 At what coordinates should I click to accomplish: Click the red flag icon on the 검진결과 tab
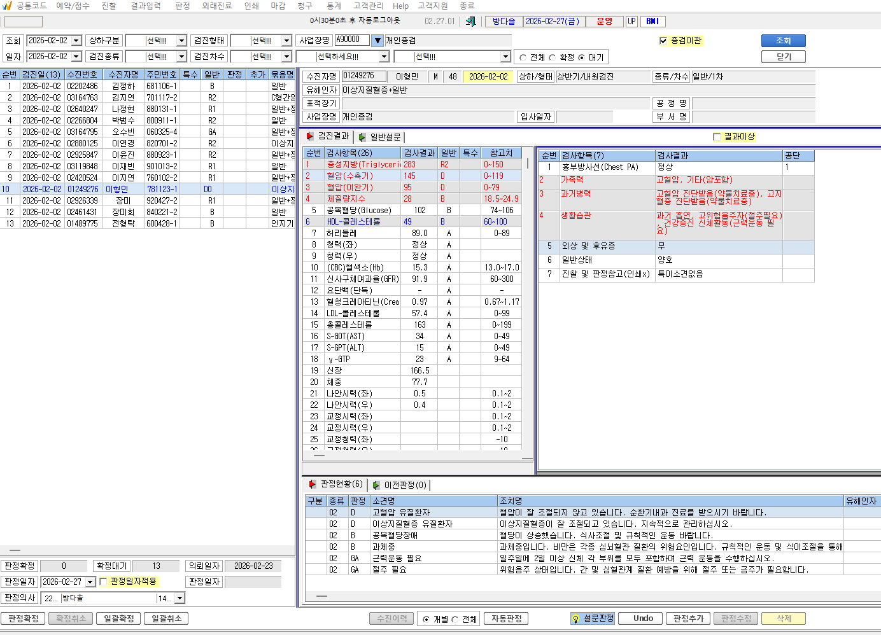pos(310,136)
